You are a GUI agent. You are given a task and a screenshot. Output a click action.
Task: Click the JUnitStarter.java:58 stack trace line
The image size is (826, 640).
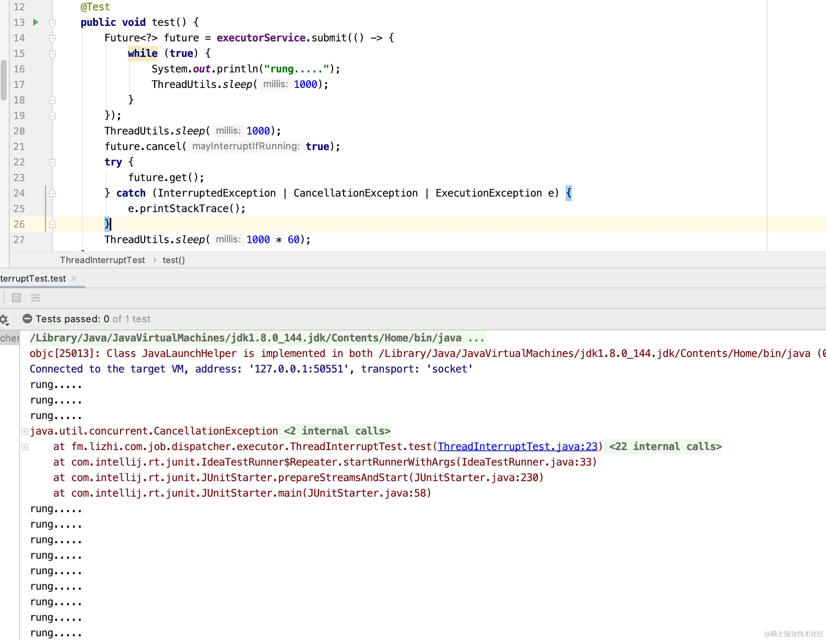pos(242,493)
